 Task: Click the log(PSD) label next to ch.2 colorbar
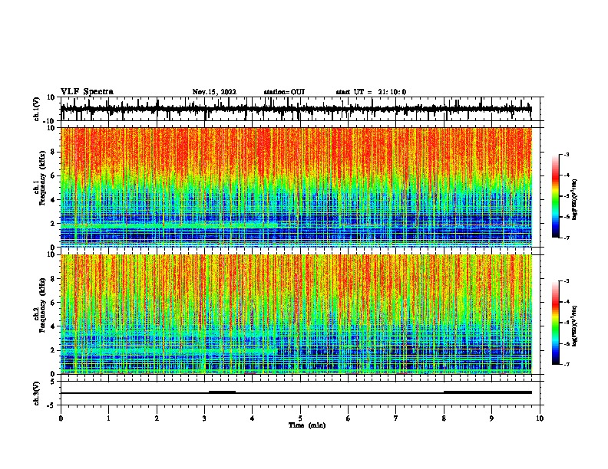click(574, 326)
